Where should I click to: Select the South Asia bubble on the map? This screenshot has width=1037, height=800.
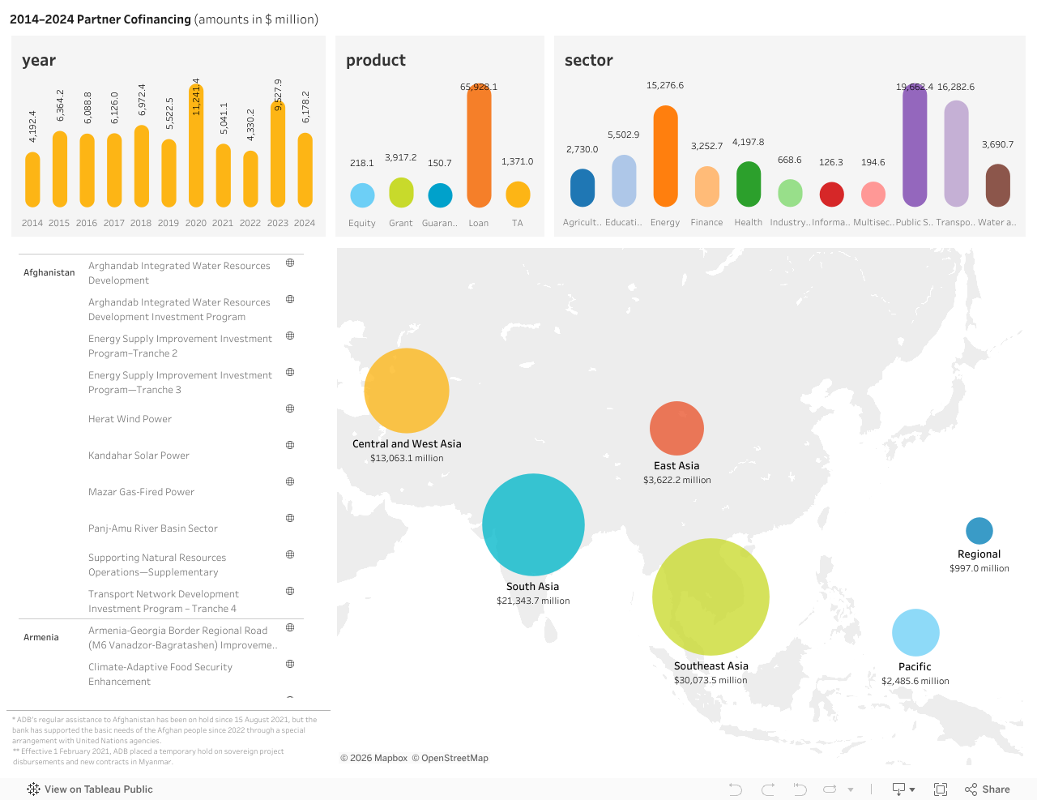click(x=533, y=524)
